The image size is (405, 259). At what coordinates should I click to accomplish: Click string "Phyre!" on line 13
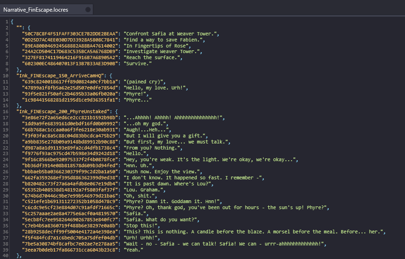coord(134,94)
